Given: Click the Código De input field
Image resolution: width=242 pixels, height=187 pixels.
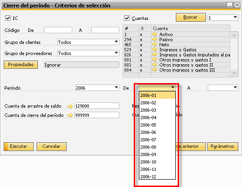Looking at the screenshot, I should point(58,30).
